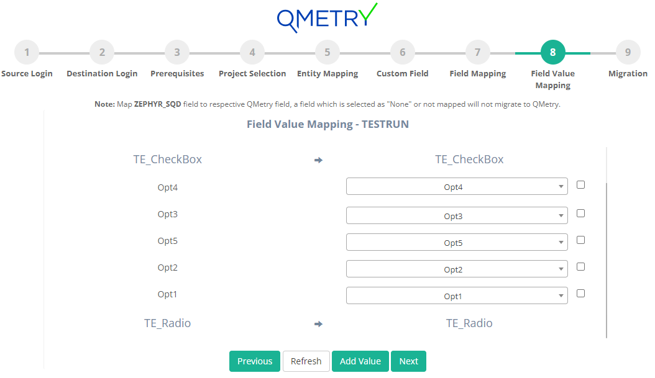Click source field name TE_CheckBox on left
Image resolution: width=655 pixels, height=378 pixels.
click(168, 160)
